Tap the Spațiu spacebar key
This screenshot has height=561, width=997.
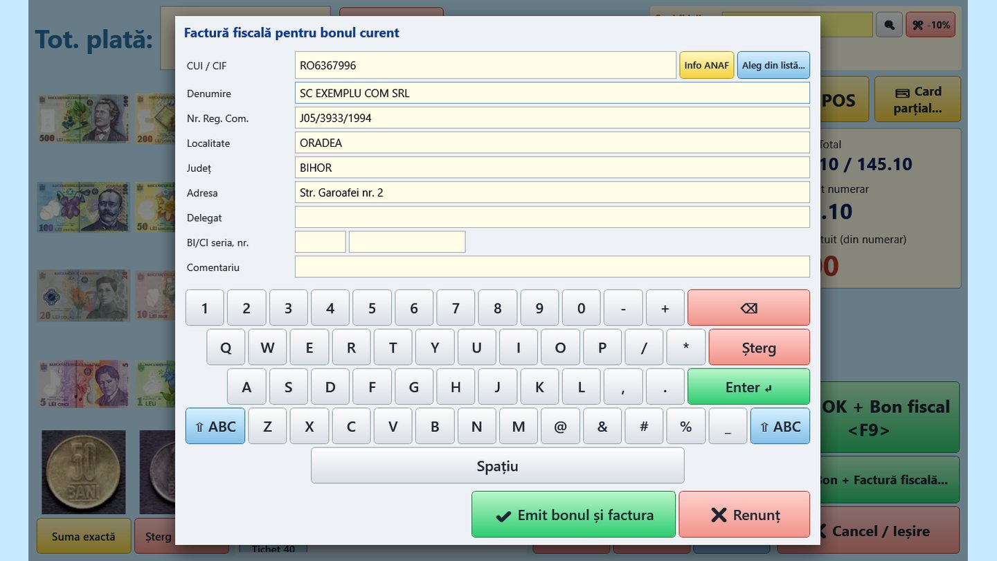498,465
